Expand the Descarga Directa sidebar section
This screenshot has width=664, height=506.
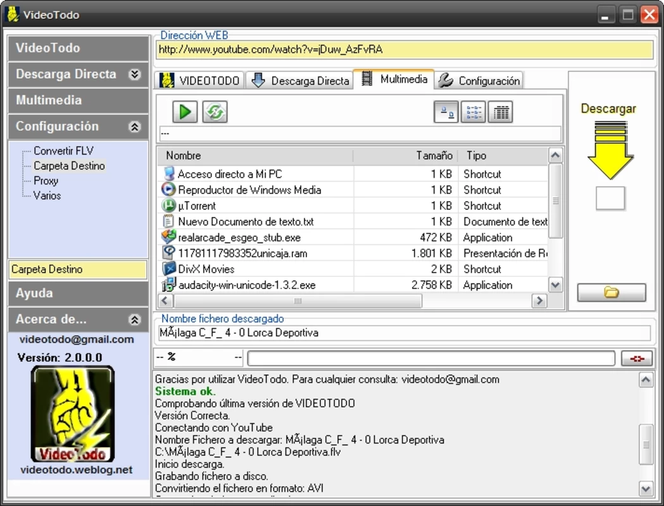(135, 75)
